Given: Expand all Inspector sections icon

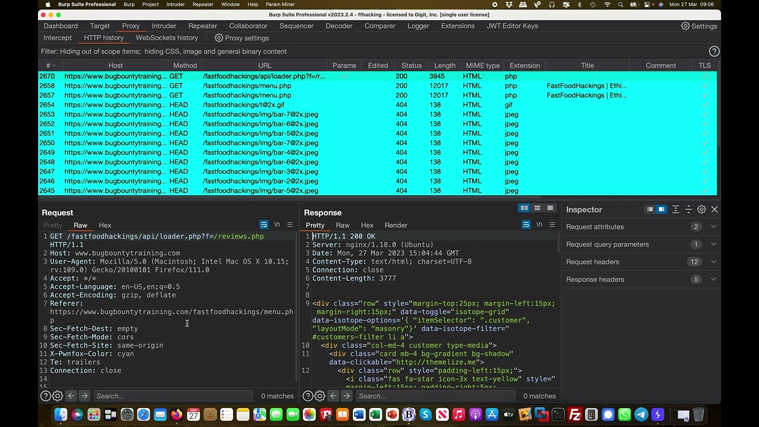Looking at the screenshot, I should (x=675, y=209).
